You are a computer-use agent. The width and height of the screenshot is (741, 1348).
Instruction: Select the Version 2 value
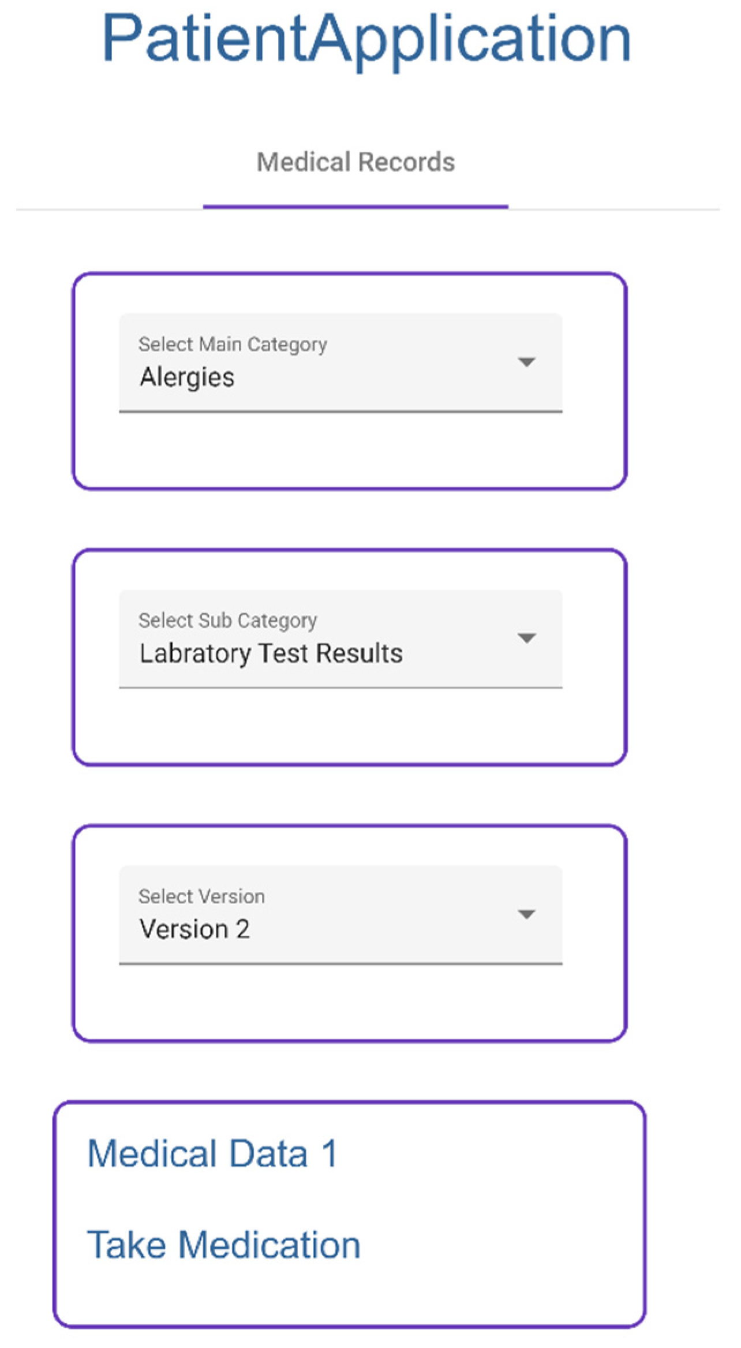tap(194, 929)
